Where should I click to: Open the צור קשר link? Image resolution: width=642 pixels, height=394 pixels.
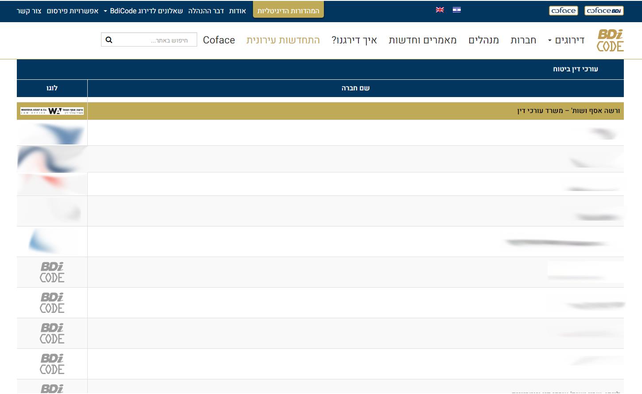pos(29,11)
